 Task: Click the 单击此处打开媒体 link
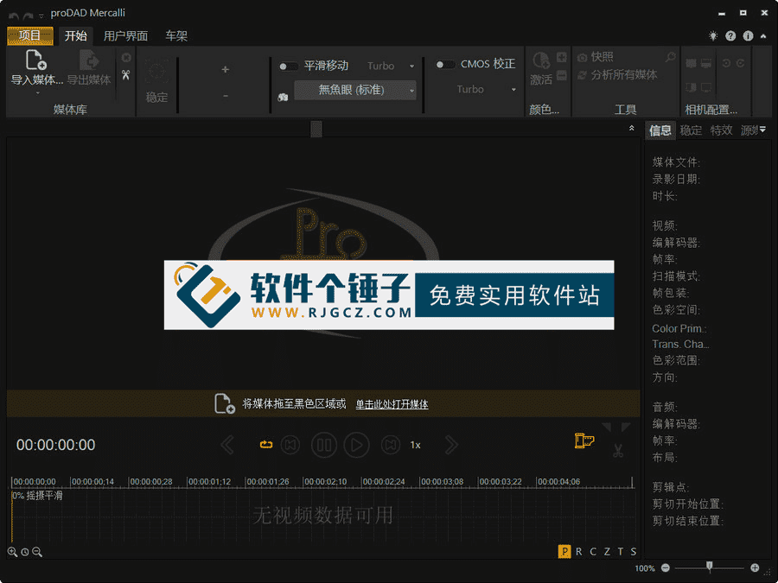393,403
